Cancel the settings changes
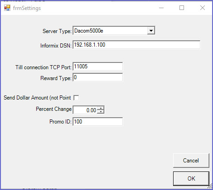 tap(191, 161)
